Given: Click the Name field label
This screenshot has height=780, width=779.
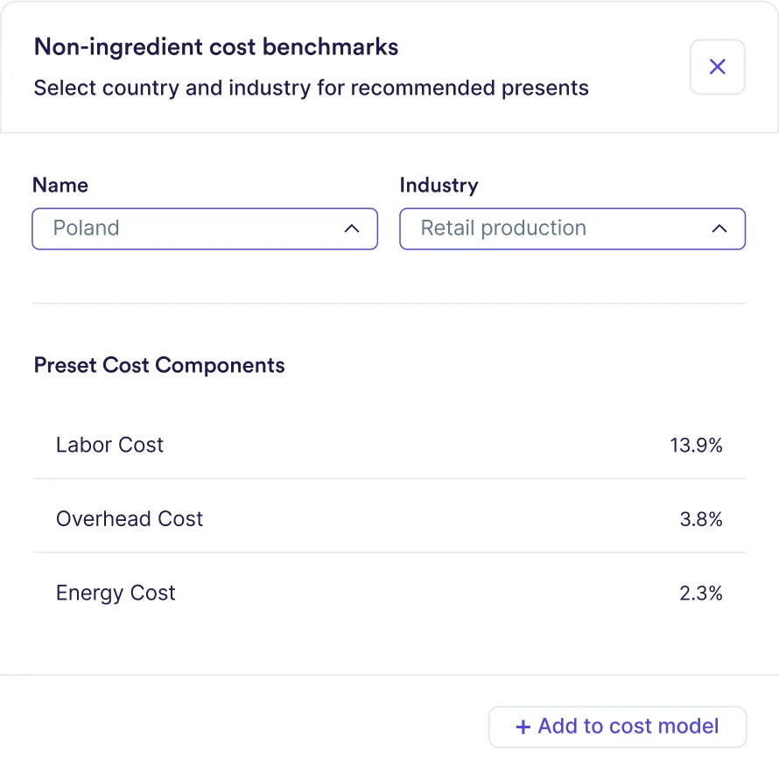Looking at the screenshot, I should 60,185.
